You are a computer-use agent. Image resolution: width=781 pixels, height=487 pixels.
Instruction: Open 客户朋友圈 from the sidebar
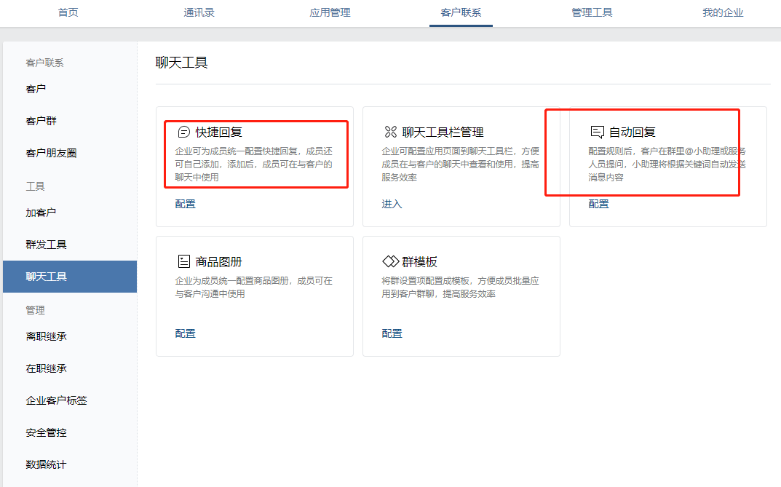click(x=51, y=153)
